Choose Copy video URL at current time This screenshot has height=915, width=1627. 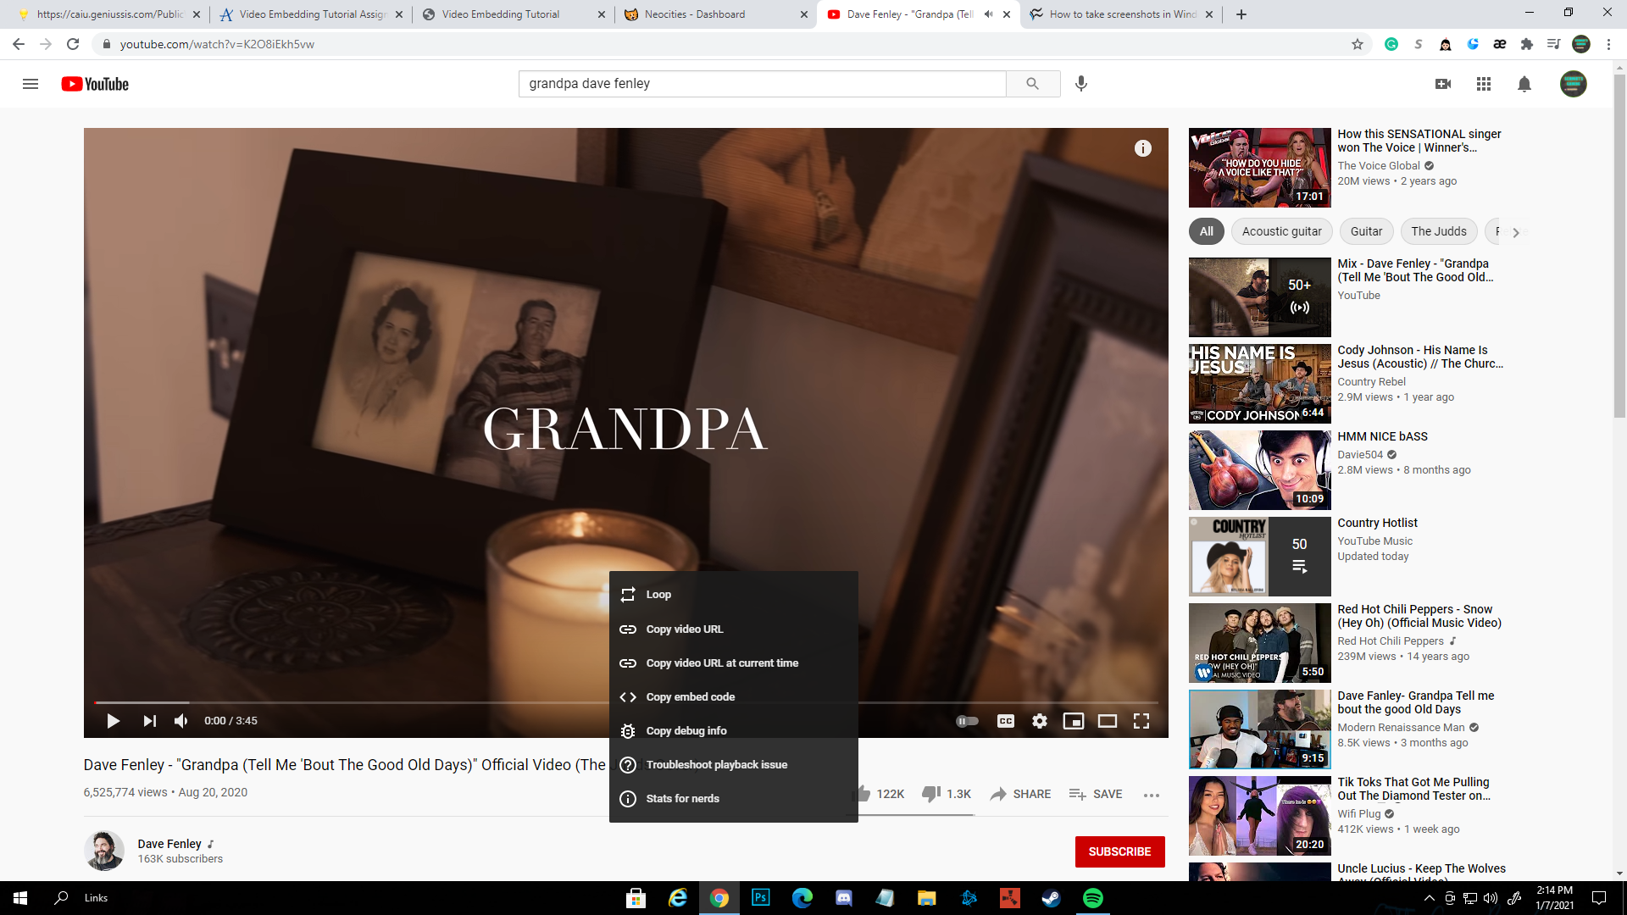click(734, 663)
